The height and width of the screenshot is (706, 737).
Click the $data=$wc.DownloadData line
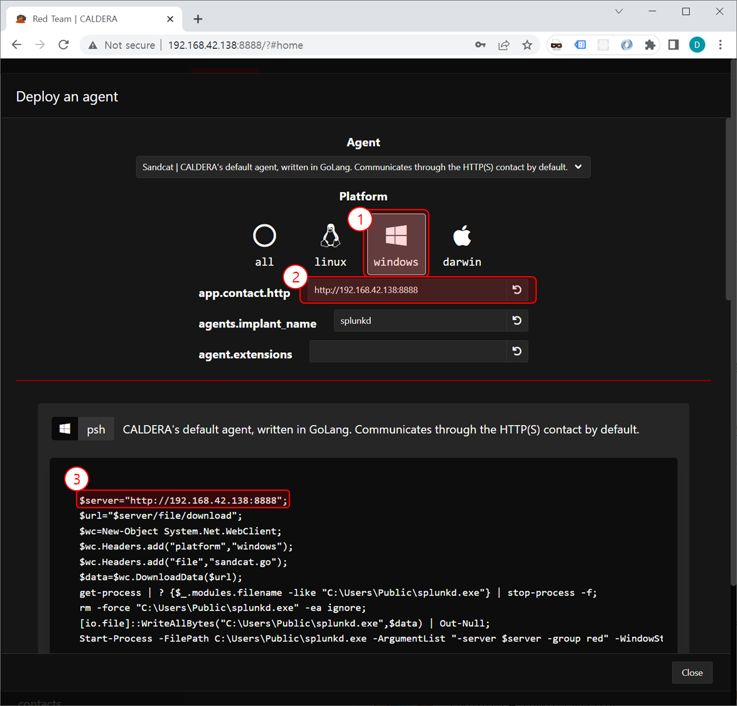click(x=161, y=577)
